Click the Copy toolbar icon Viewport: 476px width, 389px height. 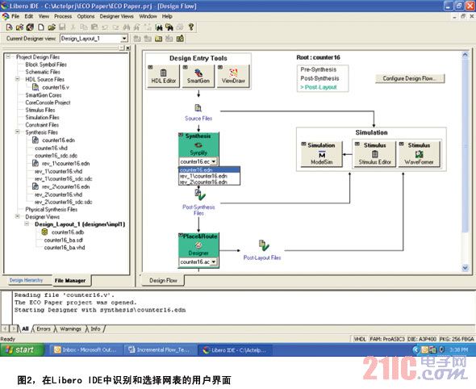pyautogui.click(x=83, y=27)
